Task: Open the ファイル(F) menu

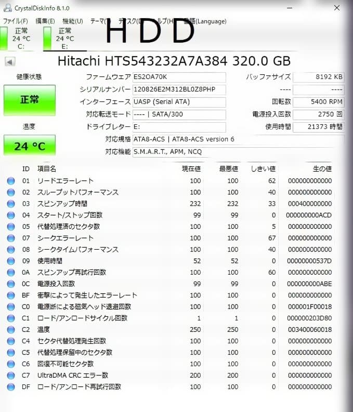Action: click(15, 21)
